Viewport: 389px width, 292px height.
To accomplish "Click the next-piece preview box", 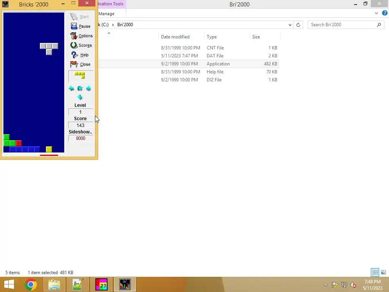I will 81,76.
